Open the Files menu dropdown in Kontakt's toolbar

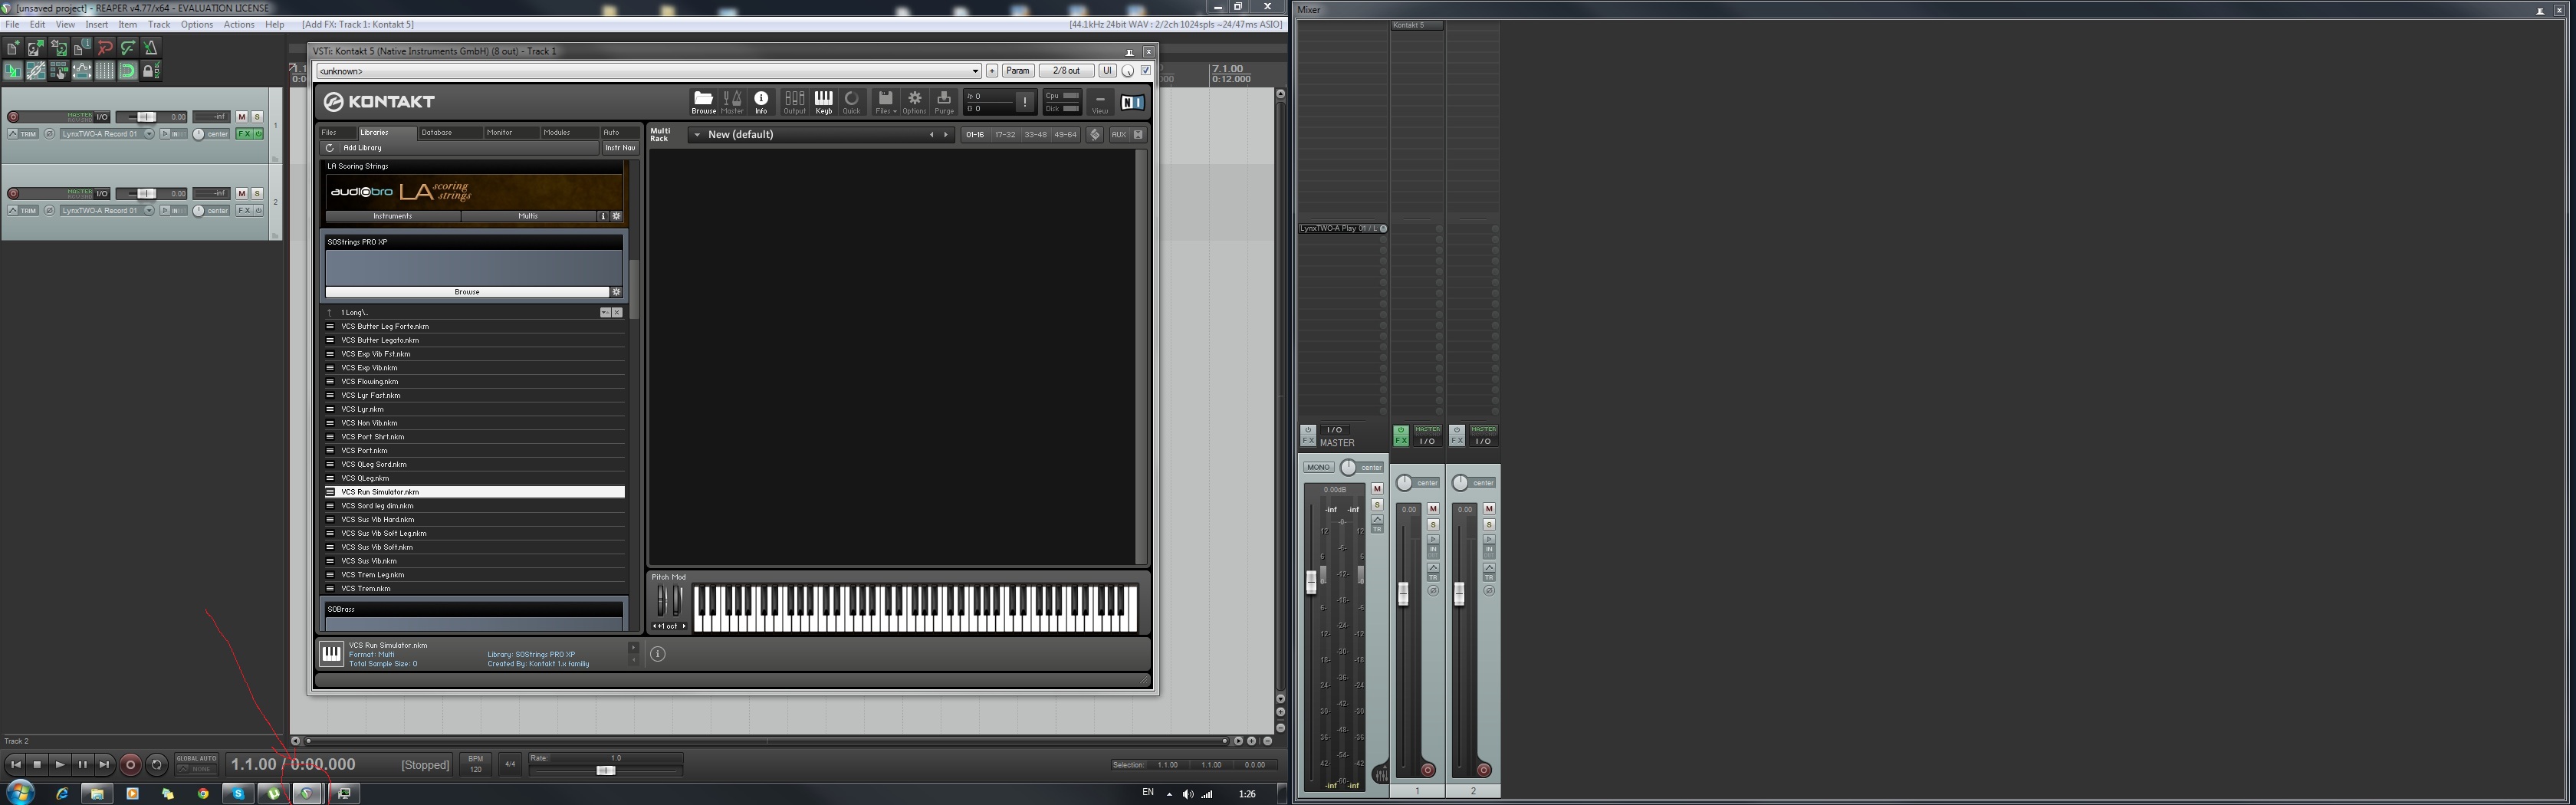(x=885, y=101)
